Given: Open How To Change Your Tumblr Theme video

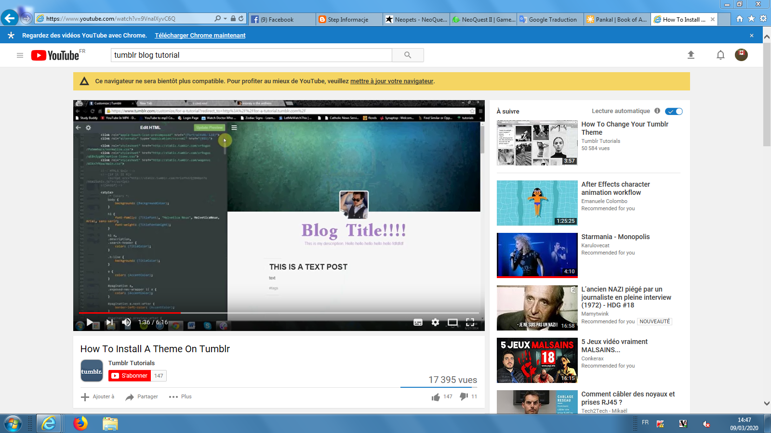Looking at the screenshot, I should tap(625, 128).
